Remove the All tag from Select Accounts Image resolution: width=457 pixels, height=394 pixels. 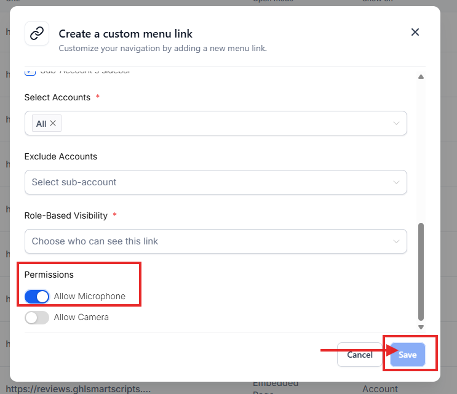(x=53, y=123)
